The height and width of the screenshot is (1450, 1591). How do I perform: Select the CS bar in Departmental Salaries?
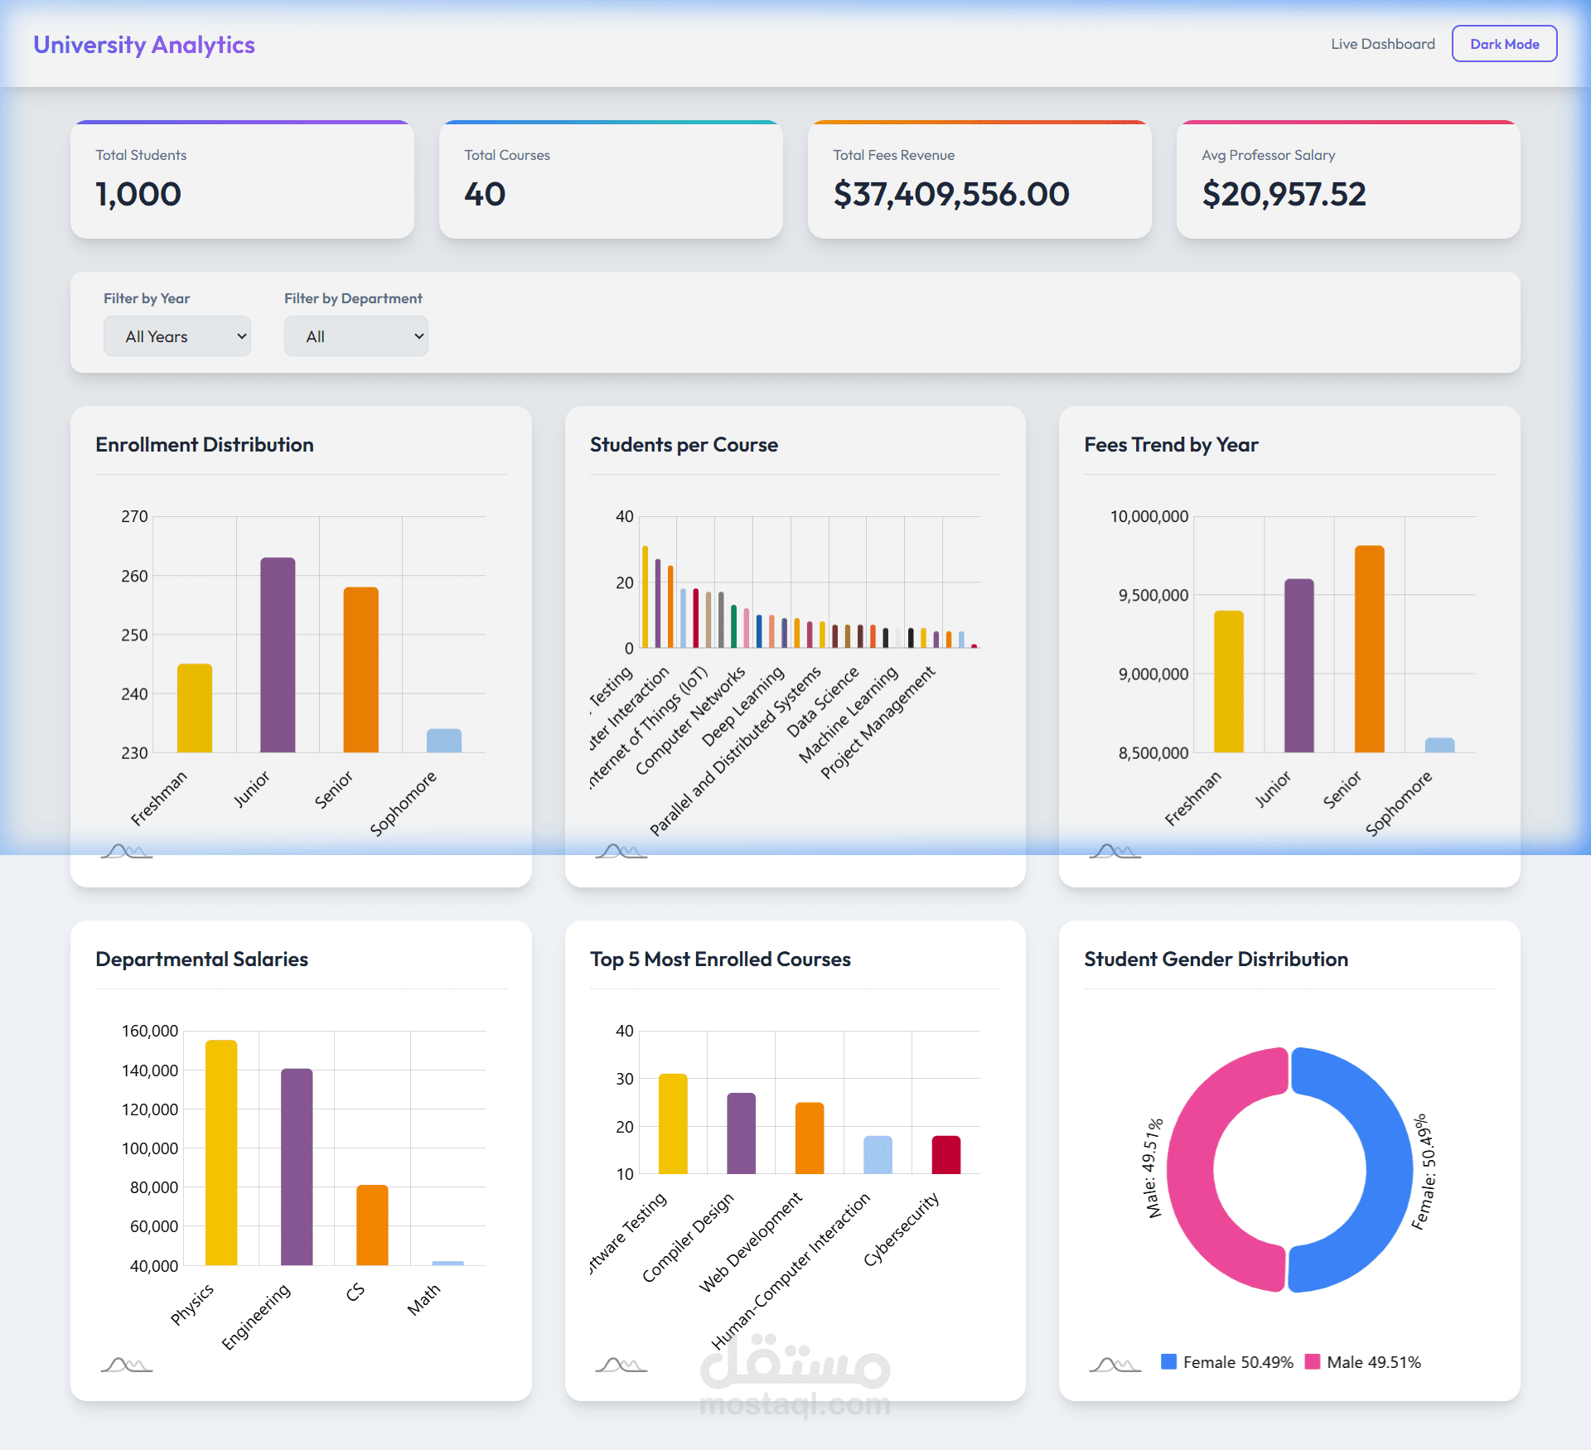coord(372,1225)
